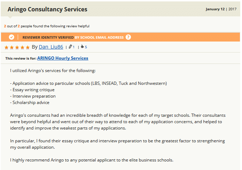Click the thumbs-up kudos icon
Screen dimensions: 242x170
(82, 46)
